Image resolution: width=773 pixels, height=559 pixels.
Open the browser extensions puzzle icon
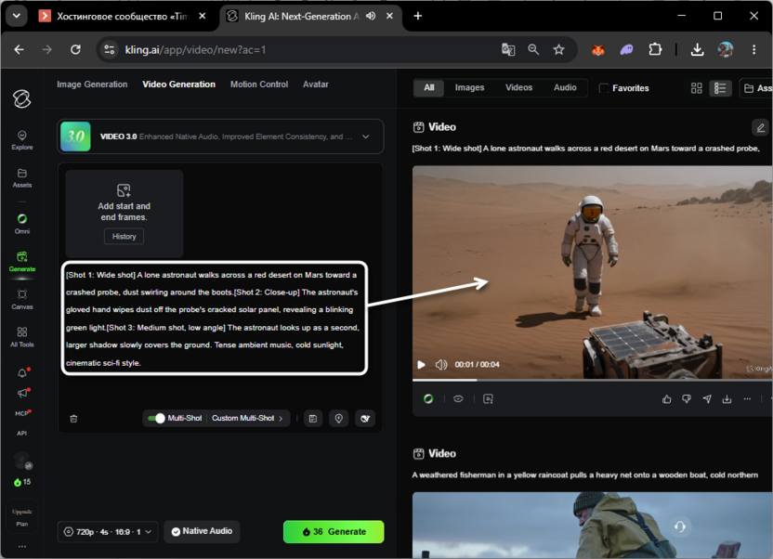(x=655, y=49)
